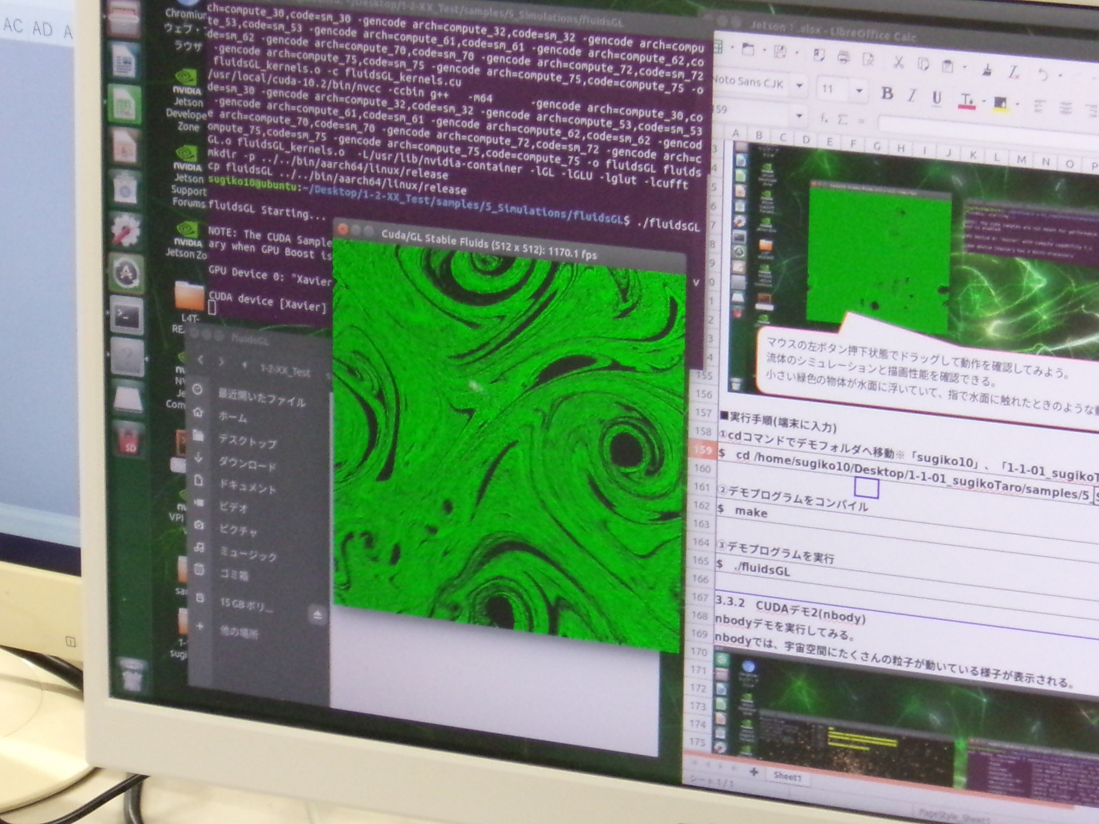The height and width of the screenshot is (824, 1099).
Task: Open the Trash icon in the dock
Action: [x=131, y=675]
